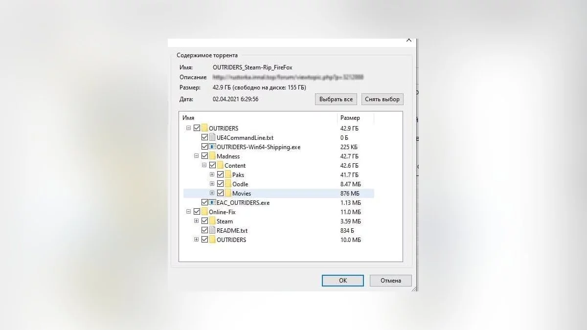587x330 pixels.
Task: Select the Paks folder name
Action: [x=238, y=175]
